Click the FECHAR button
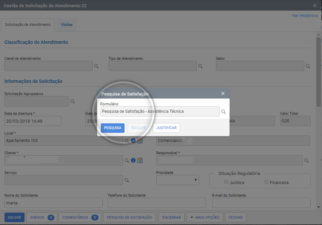322x225 pixels. tap(236, 218)
